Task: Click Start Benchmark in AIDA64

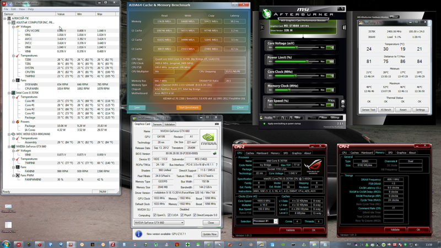Action: point(189,107)
